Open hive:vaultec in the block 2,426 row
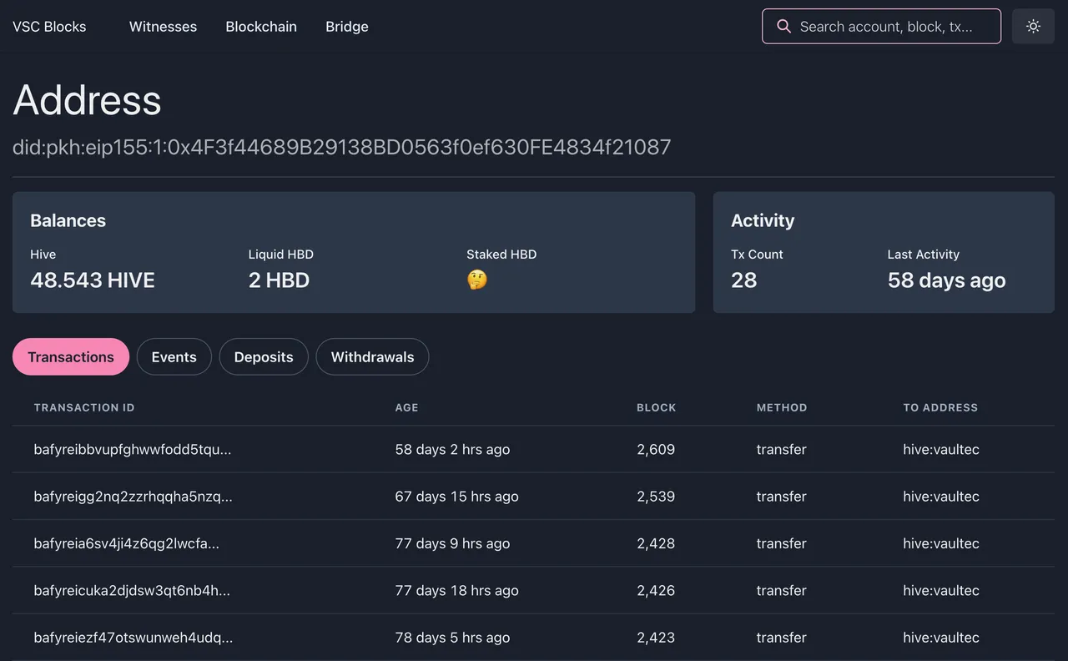1068x661 pixels. pyautogui.click(x=941, y=590)
